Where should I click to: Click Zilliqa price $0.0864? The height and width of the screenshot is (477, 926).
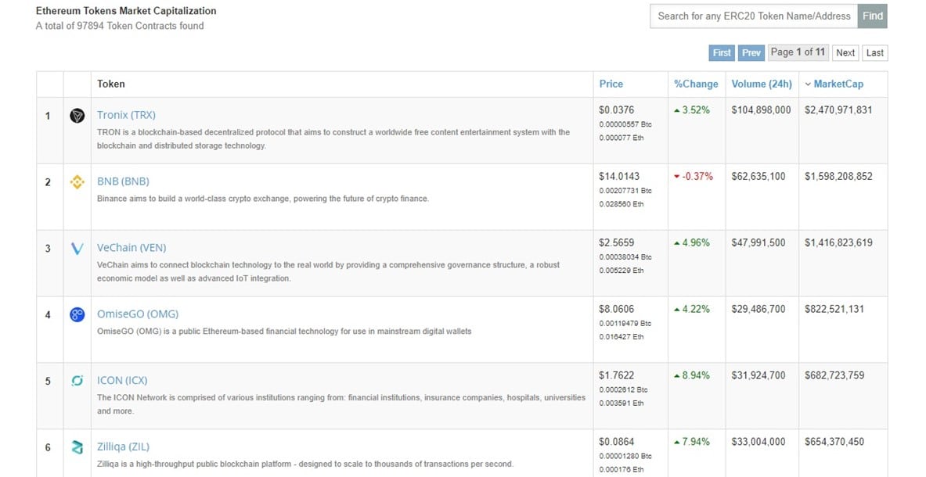[616, 442]
